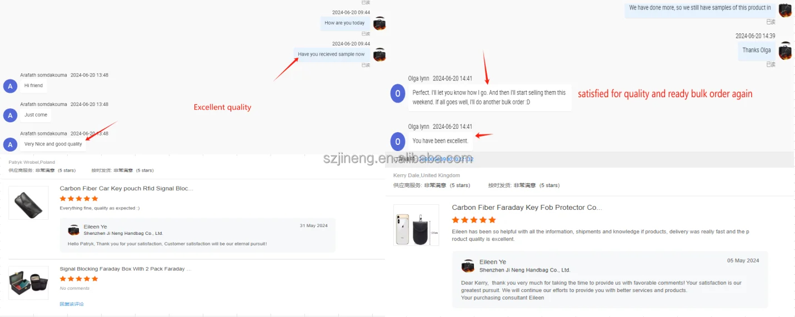
Task: Click Olga's avatar beside "You have been excellent"
Action: click(x=397, y=142)
